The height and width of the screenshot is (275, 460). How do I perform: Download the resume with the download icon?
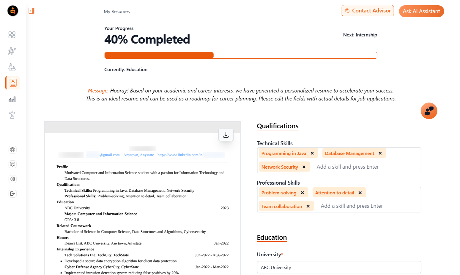pyautogui.click(x=226, y=135)
